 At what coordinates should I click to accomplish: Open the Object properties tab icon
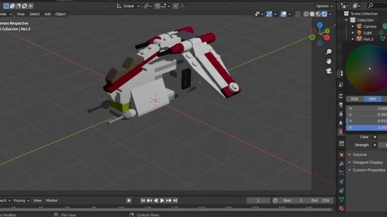click(342, 155)
